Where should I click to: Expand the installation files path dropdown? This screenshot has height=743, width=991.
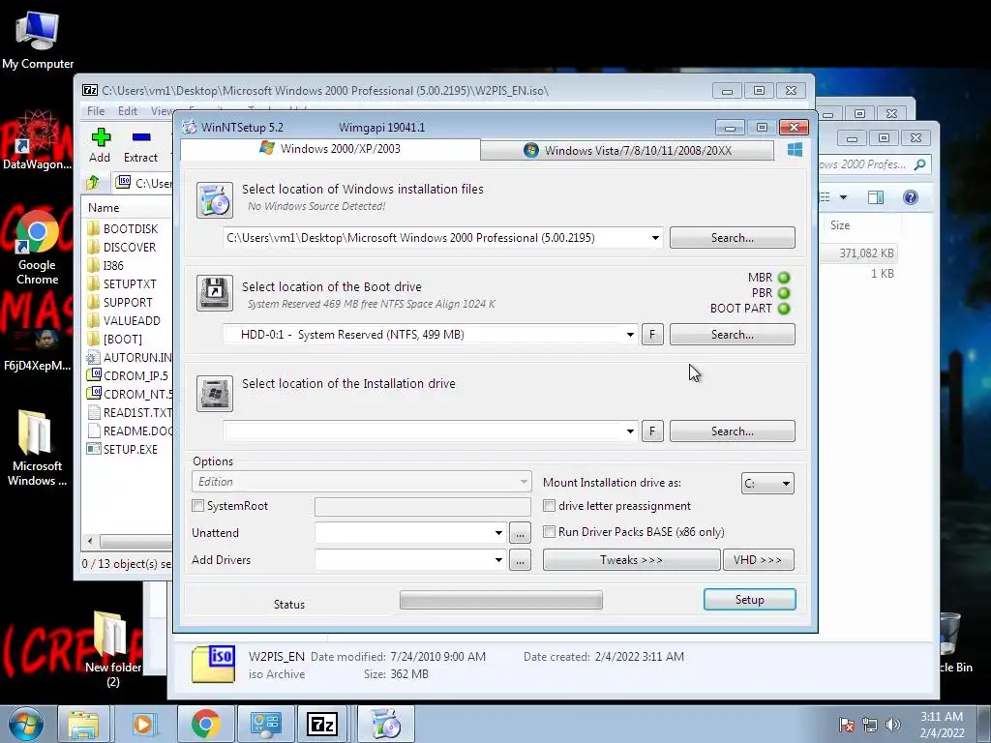coord(655,238)
